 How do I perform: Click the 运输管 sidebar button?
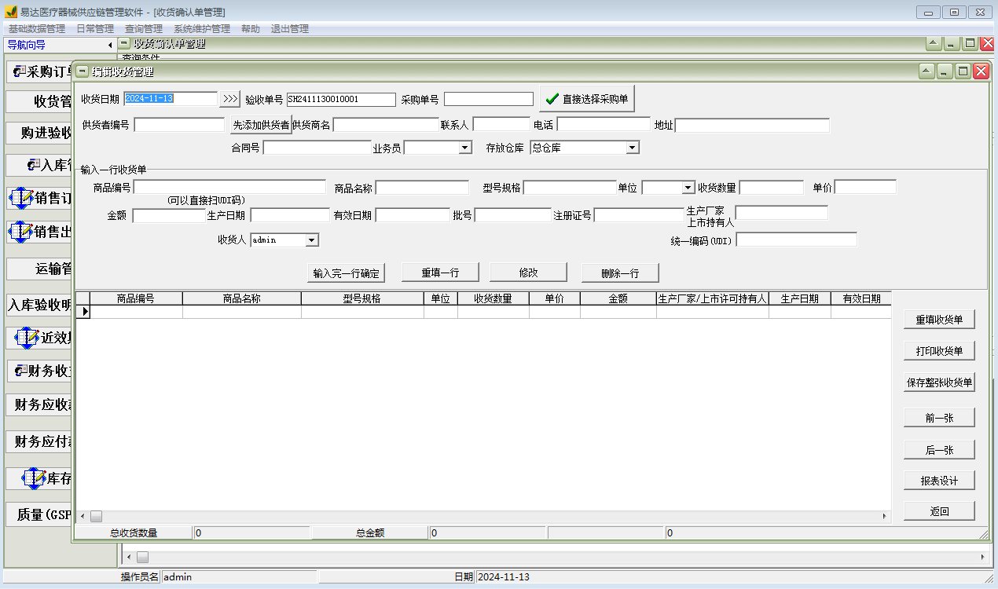tap(39, 269)
